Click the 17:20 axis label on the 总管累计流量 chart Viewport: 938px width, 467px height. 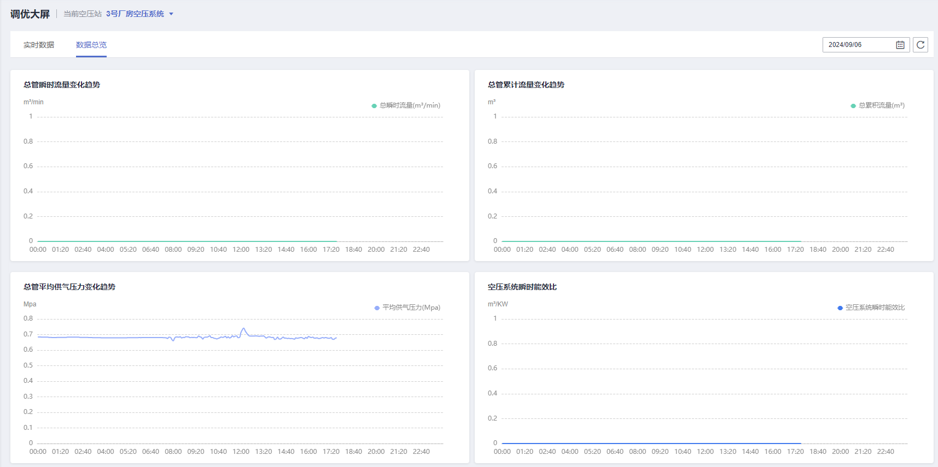[795, 250]
